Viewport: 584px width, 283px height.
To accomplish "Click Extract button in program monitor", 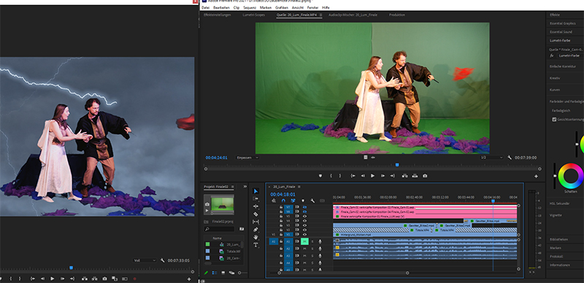I will (x=95, y=279).
